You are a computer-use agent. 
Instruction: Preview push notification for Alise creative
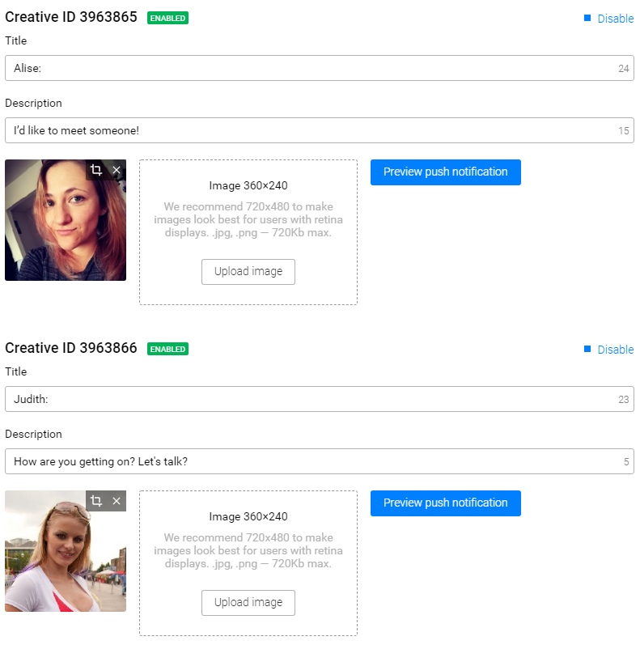coord(446,172)
